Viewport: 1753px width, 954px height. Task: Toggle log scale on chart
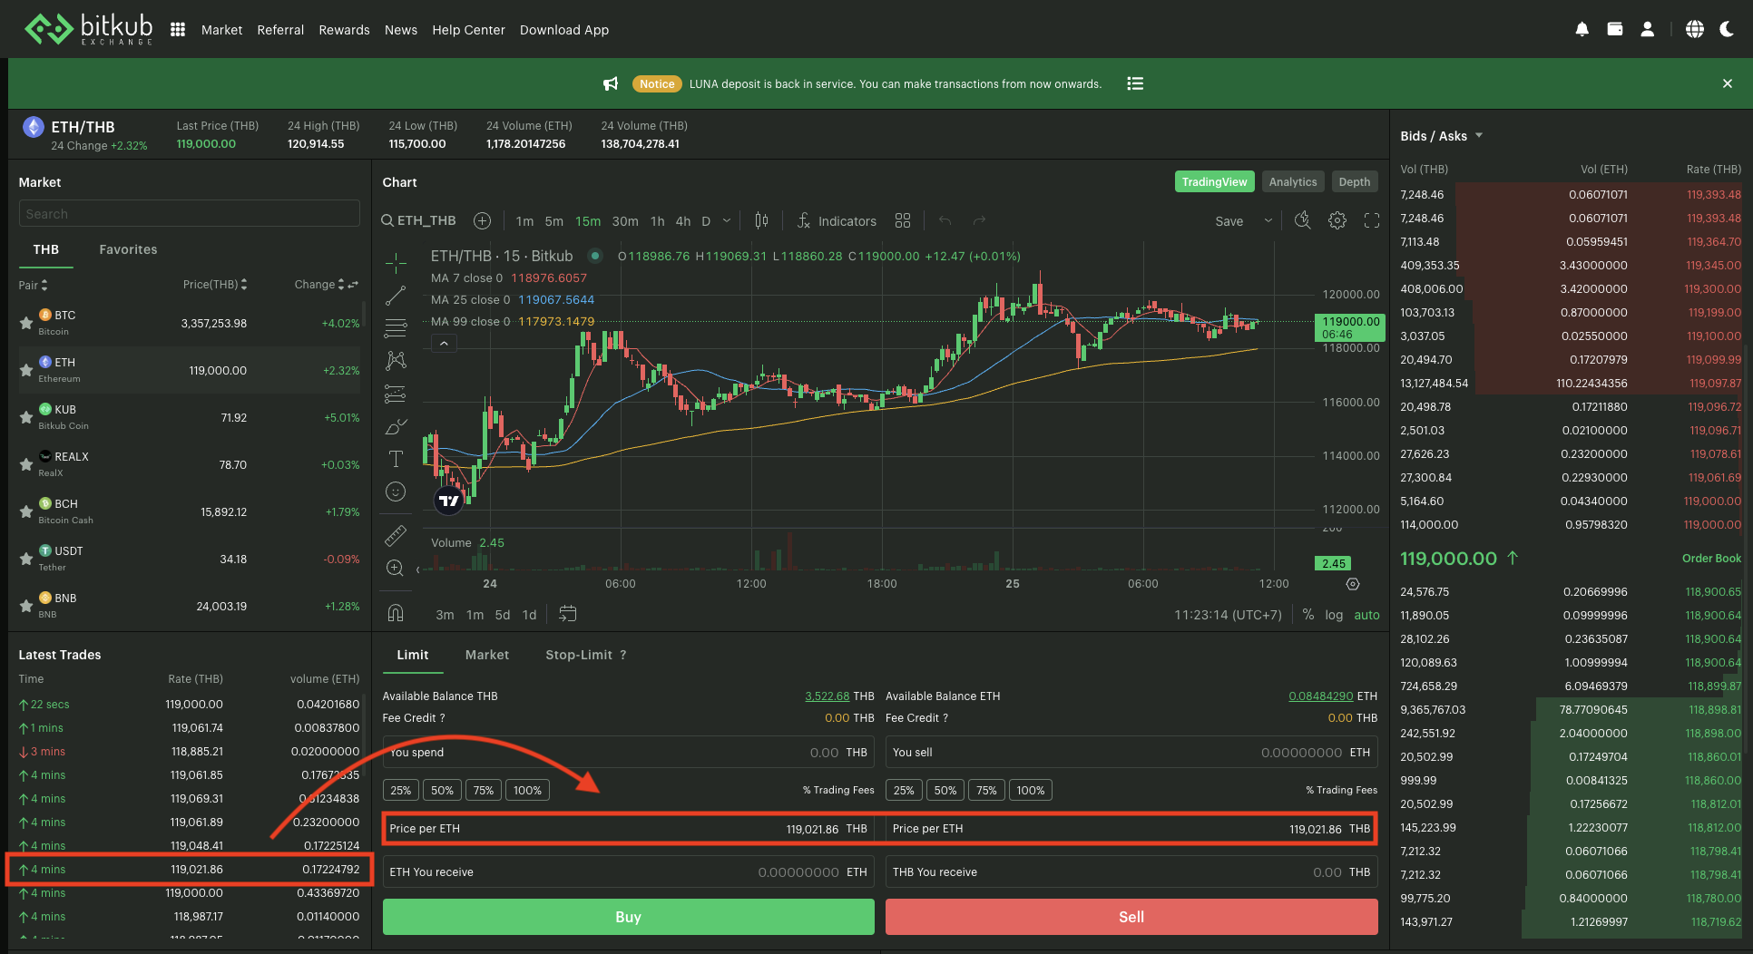[x=1334, y=614]
